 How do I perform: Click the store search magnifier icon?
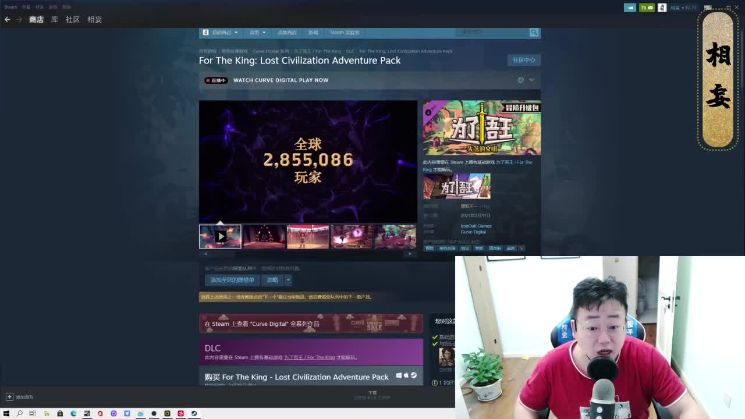click(534, 32)
